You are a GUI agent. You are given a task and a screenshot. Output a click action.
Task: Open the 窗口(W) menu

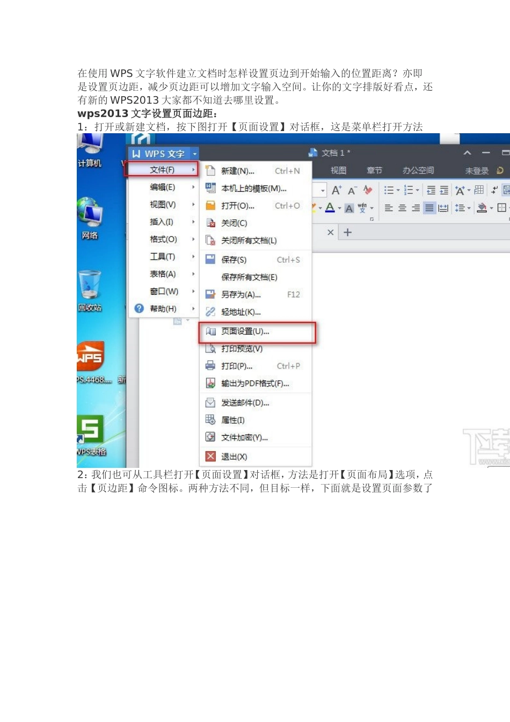163,291
